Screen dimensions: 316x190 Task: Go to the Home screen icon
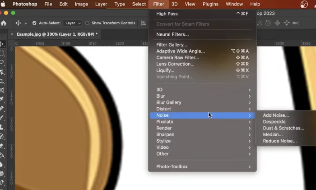pyautogui.click(x=4, y=23)
